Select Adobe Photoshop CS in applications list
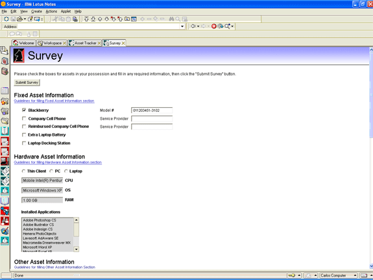The width and height of the screenshot is (373, 280). (40, 220)
